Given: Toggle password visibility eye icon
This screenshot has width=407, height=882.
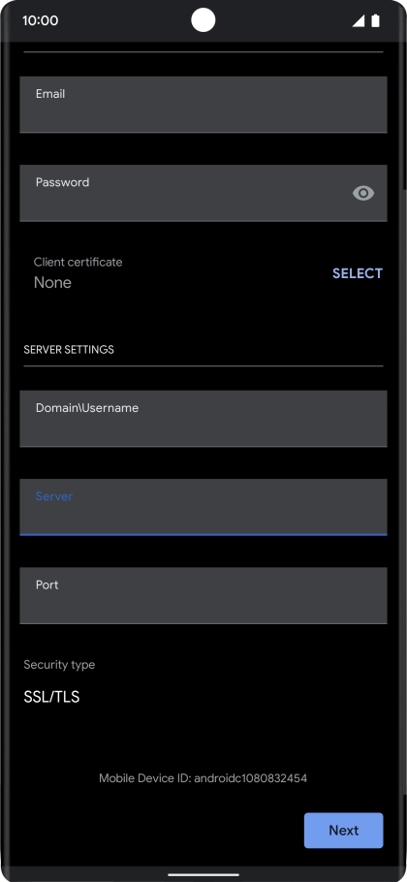Looking at the screenshot, I should 363,194.
